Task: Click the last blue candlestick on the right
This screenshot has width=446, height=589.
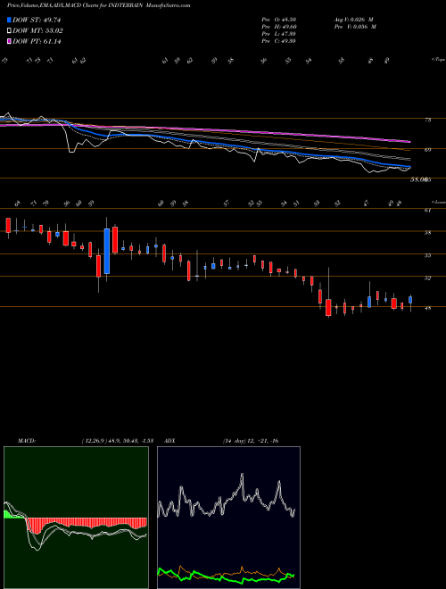Action: click(x=410, y=300)
